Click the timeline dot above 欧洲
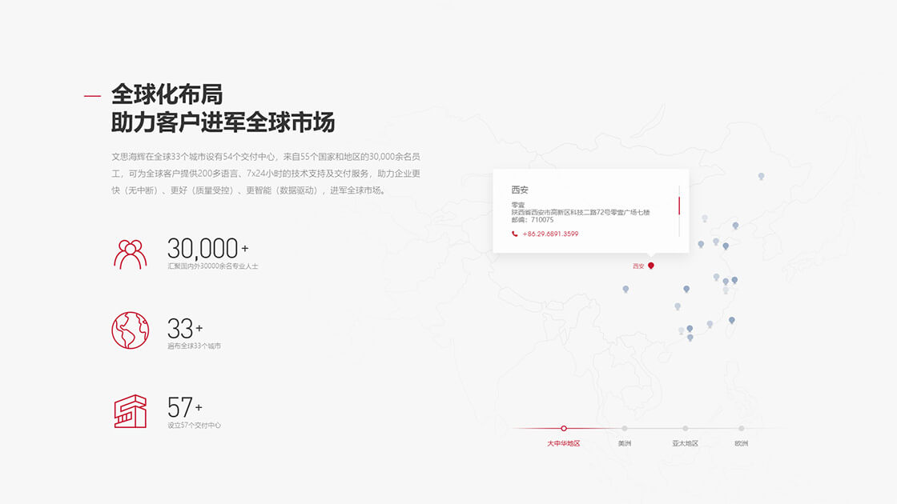 (742, 429)
